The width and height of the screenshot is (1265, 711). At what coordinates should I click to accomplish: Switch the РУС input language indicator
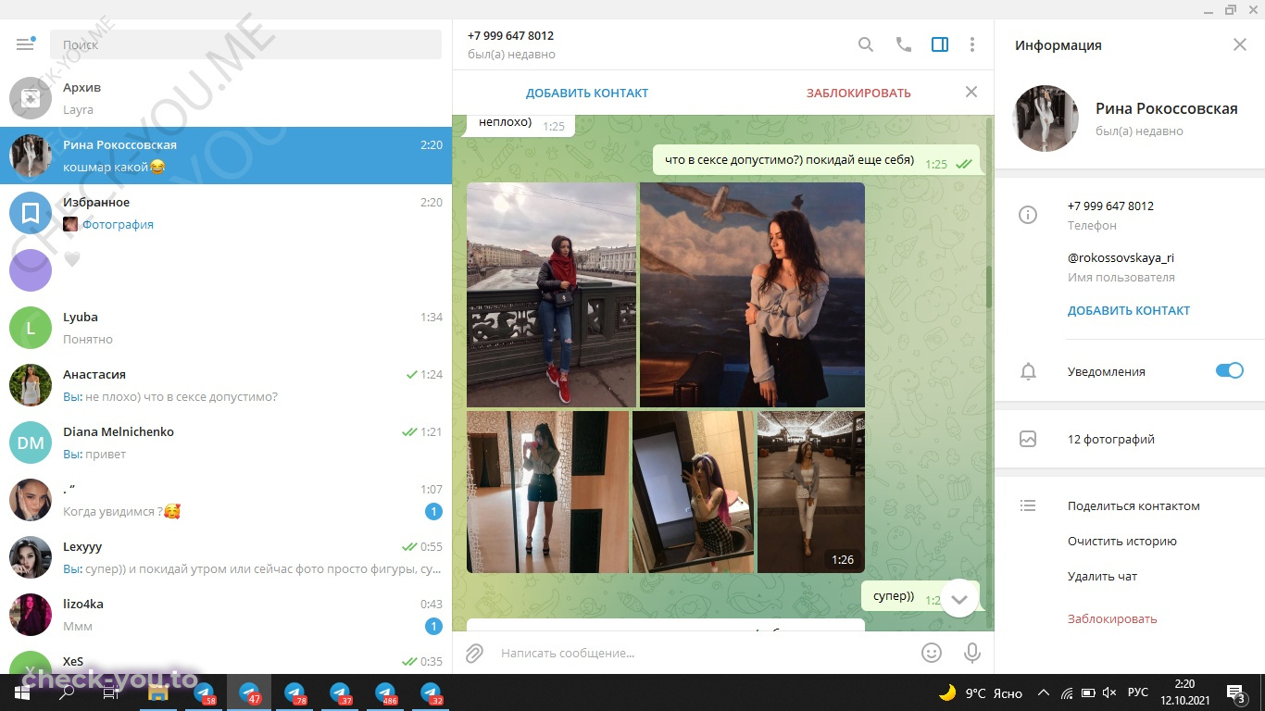coord(1138,692)
